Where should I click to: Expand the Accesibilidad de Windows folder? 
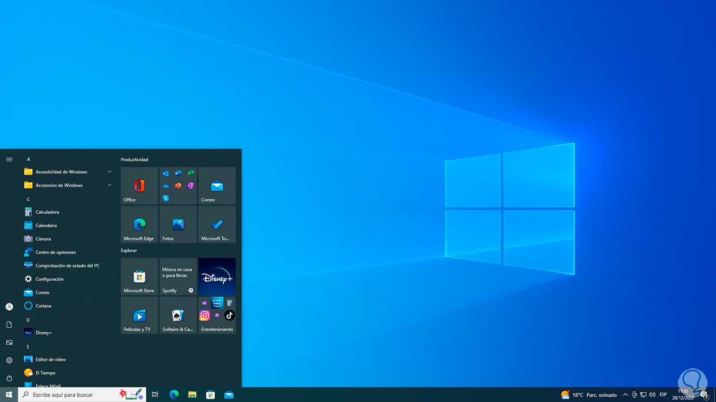tap(68, 172)
